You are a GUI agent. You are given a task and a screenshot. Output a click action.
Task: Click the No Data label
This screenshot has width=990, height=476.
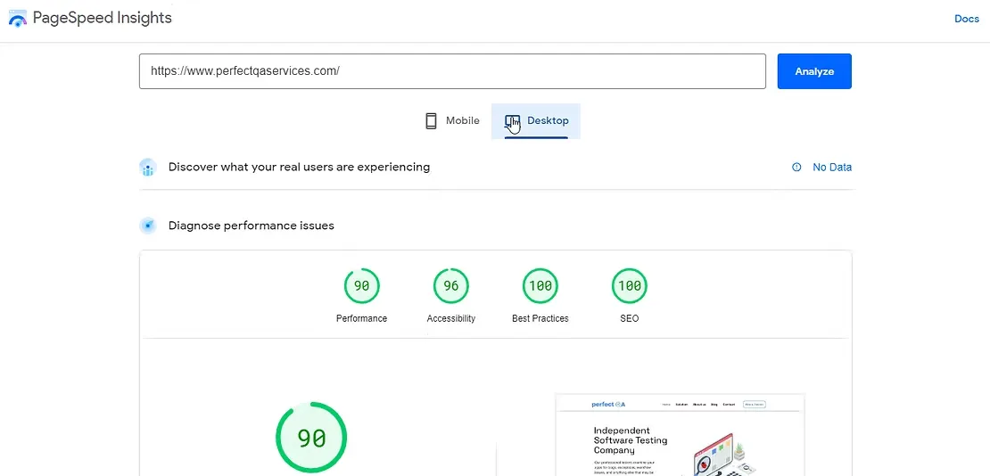(x=831, y=168)
